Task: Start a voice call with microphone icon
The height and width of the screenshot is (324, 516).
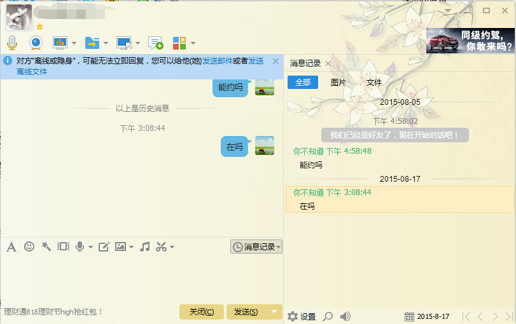Action: 12,43
